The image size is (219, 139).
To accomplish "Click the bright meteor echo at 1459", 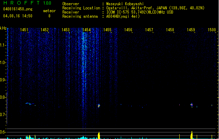I will pyautogui.click(x=191, y=105).
